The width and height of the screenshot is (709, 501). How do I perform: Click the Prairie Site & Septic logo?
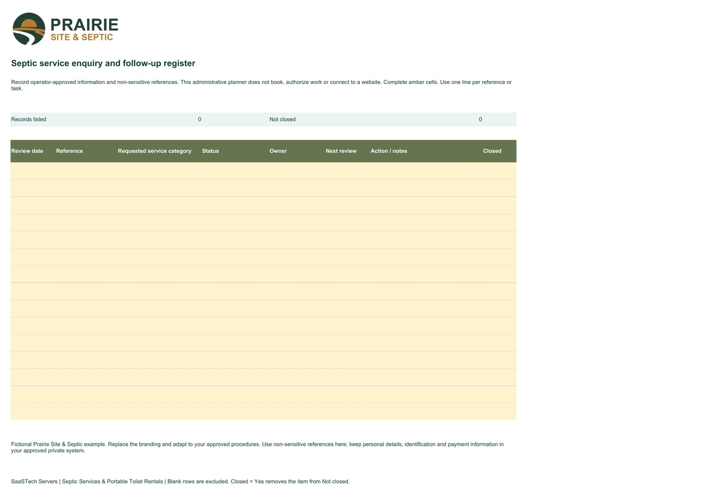click(65, 29)
